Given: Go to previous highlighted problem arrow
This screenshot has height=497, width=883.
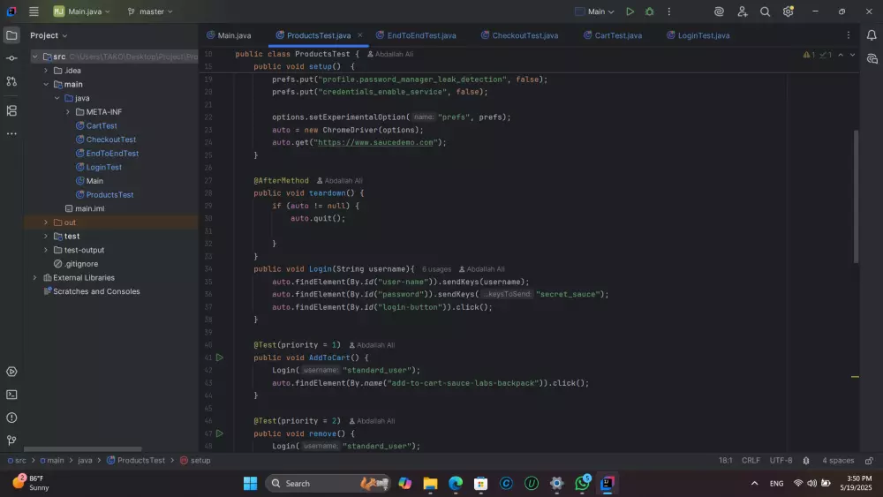Looking at the screenshot, I should (x=841, y=55).
